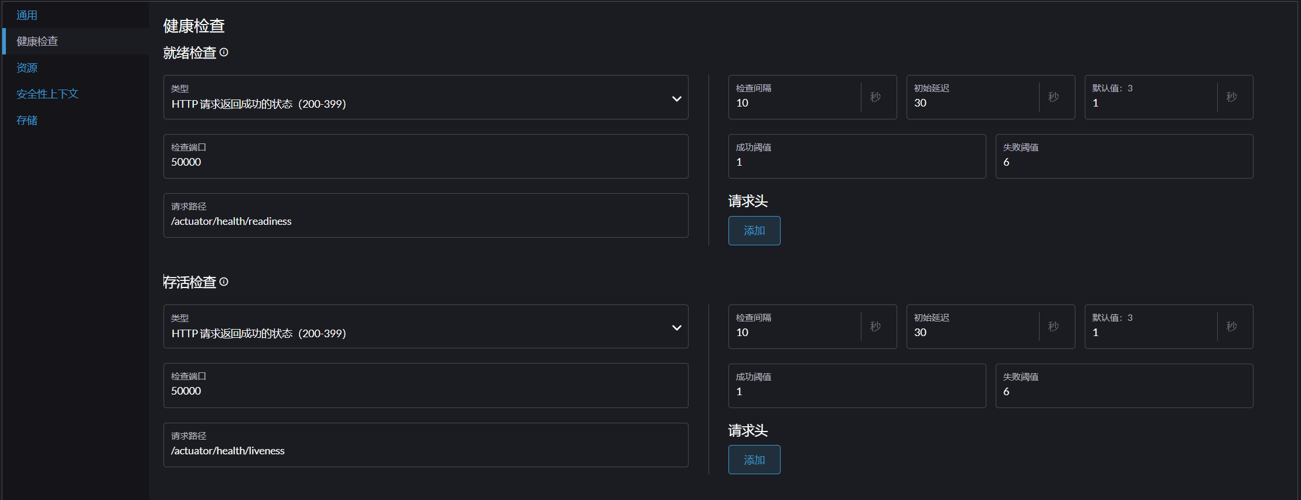1301x500 pixels.
Task: Add a request header for liveness check
Action: click(754, 460)
